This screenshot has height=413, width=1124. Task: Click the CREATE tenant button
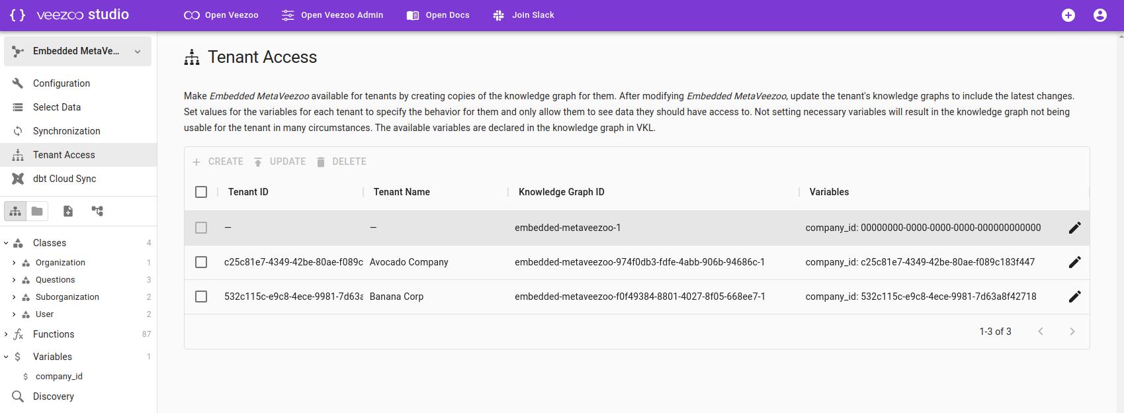click(x=218, y=161)
